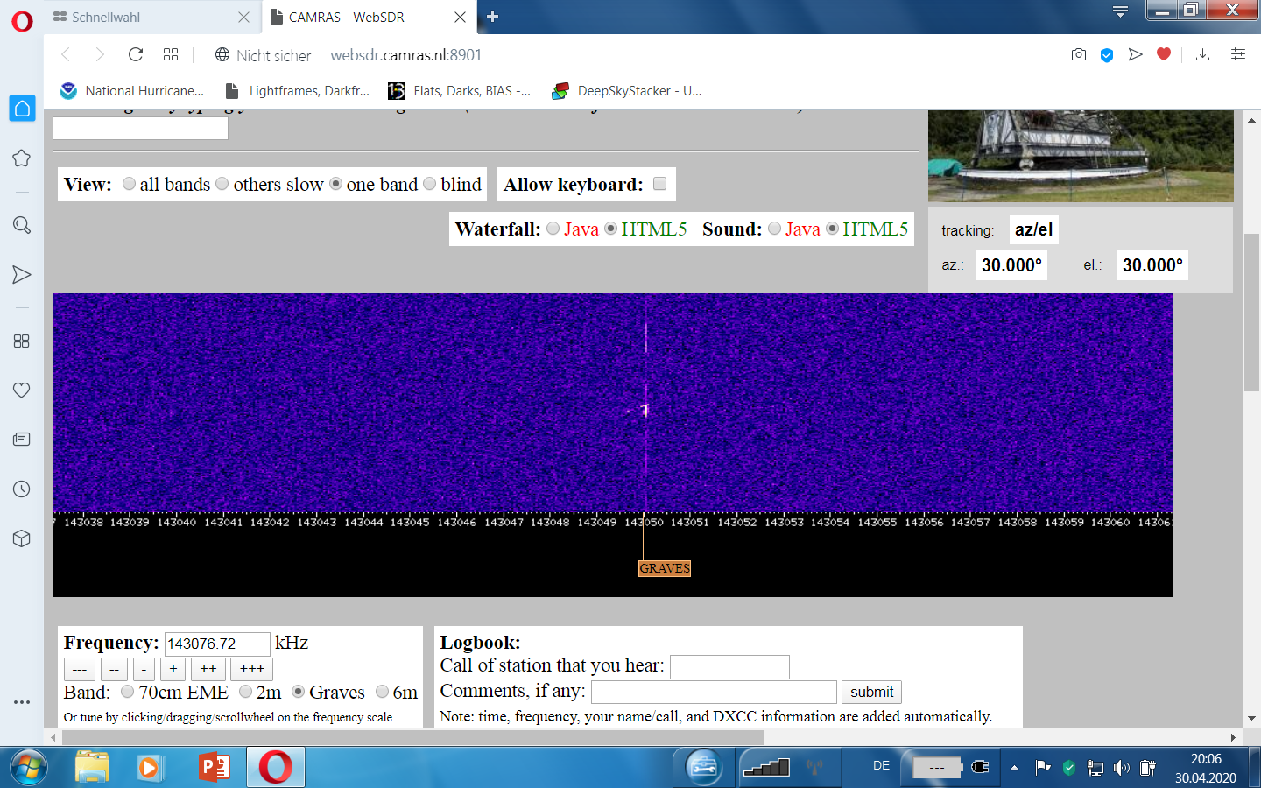Open volume control in system tray

(x=1122, y=768)
